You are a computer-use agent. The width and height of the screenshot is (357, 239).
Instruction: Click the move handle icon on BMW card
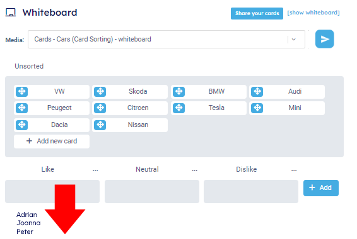178,92
